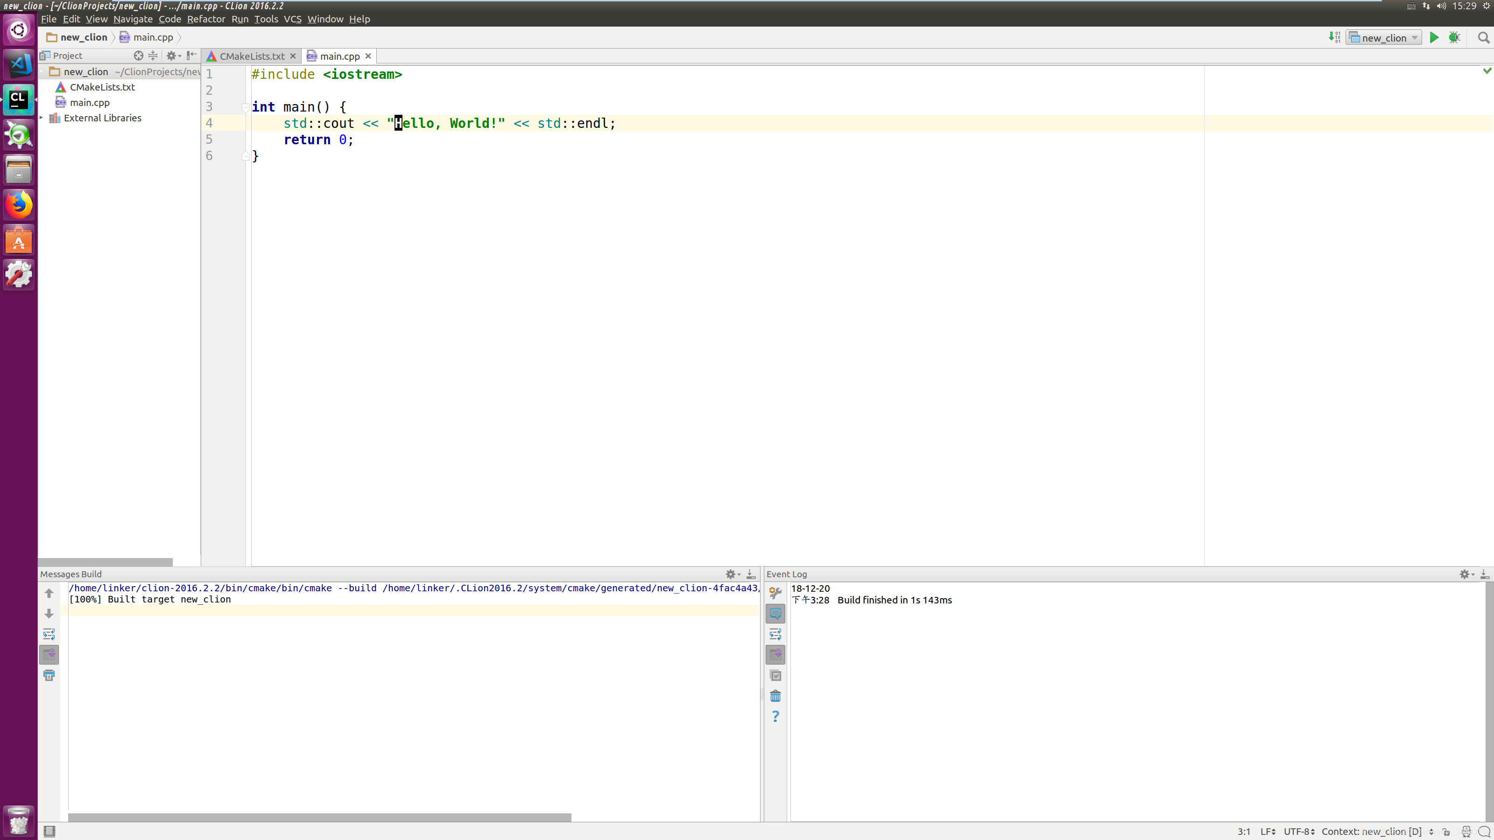Click the Messages Build horizontal scrollbar
The height and width of the screenshot is (840, 1494).
click(x=319, y=817)
